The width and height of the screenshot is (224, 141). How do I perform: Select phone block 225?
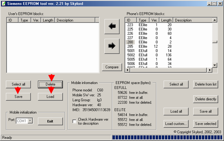point(130,29)
